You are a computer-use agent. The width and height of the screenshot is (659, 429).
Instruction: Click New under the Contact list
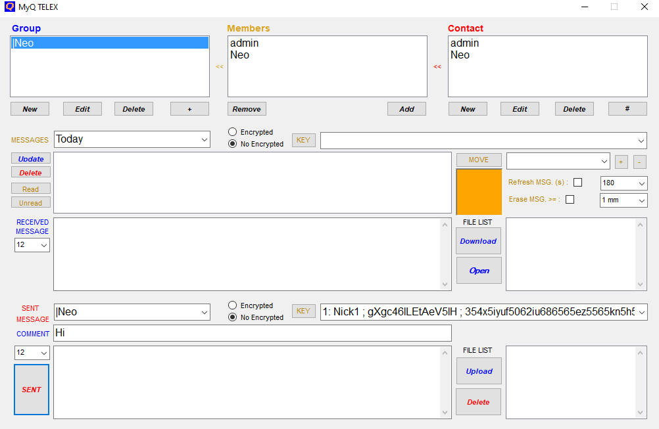(468, 108)
